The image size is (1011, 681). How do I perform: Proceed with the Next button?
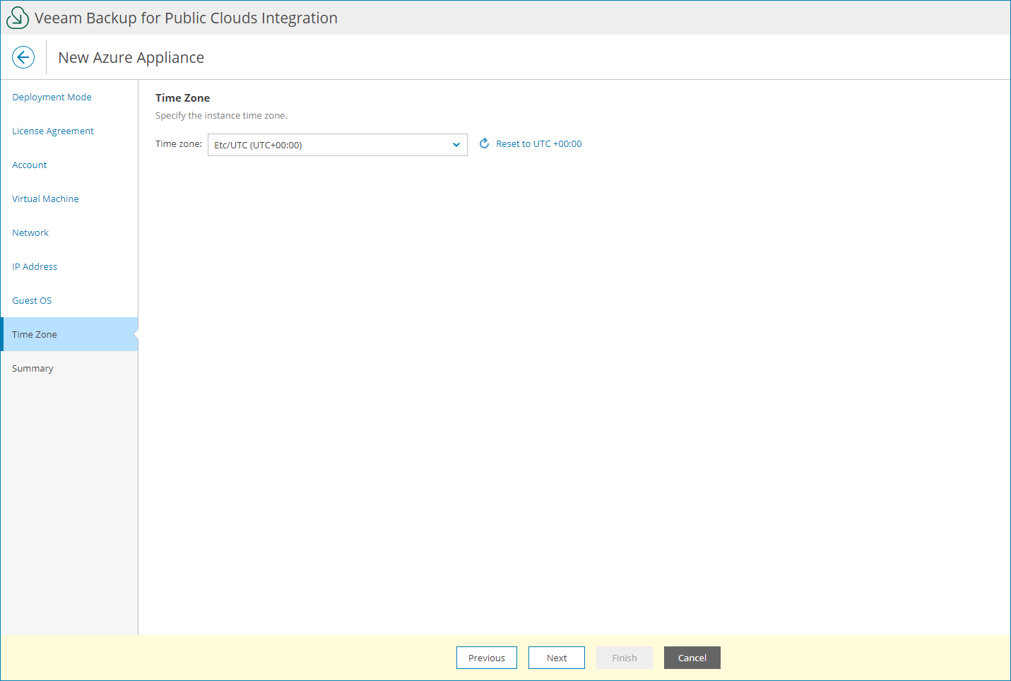point(557,658)
